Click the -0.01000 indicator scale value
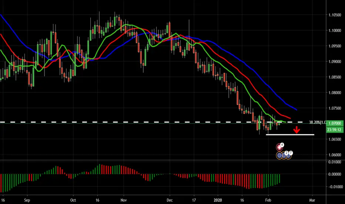345x204 pixels. (335, 187)
